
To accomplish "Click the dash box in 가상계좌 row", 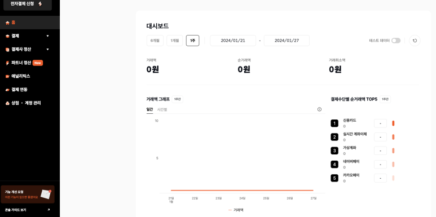I will [x=380, y=151].
